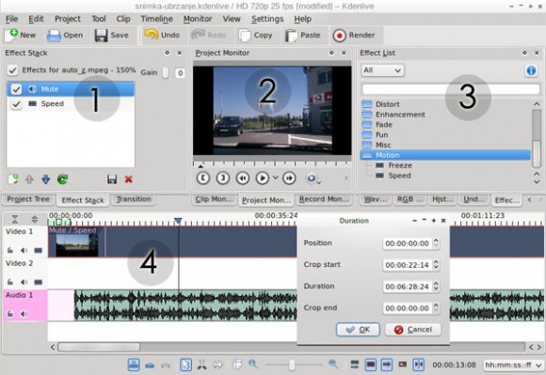
Task: Click the timeline horizontal scrollbar thumb
Action: [99, 347]
